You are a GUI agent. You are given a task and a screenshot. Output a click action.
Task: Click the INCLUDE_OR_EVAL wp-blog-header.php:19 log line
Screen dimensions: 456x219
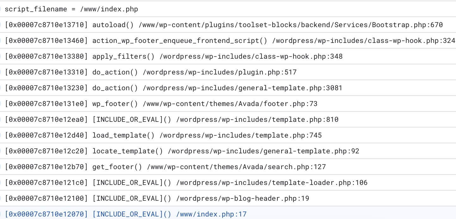click(x=228, y=198)
